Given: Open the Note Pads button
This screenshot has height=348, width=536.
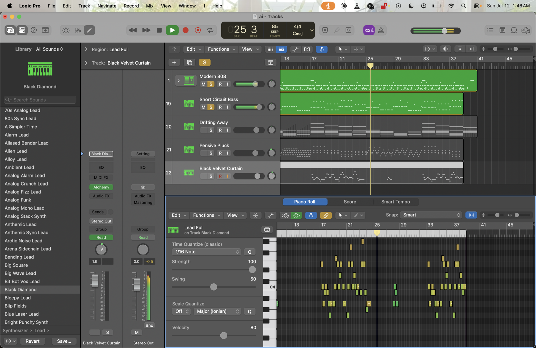Looking at the screenshot, I should click(x=502, y=30).
